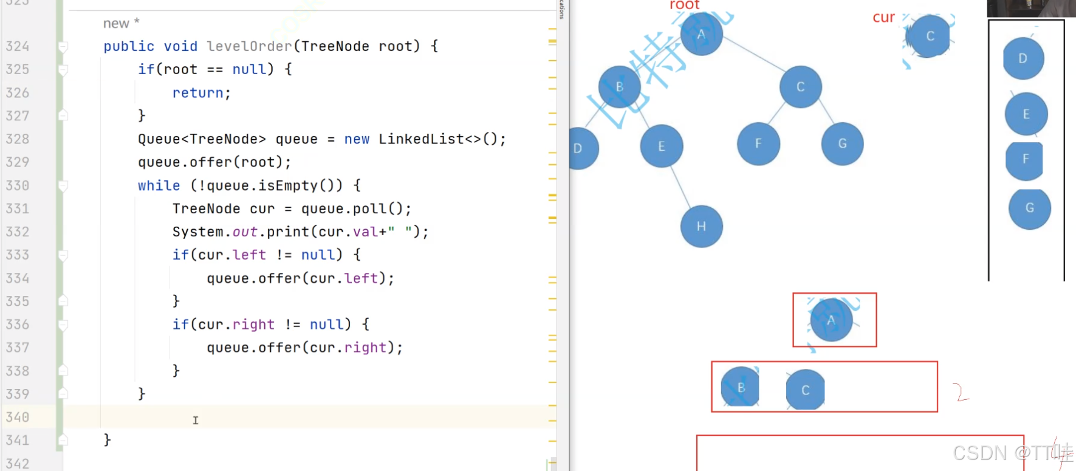
Task: Select the partially visible node D in the tree
Action: [583, 148]
